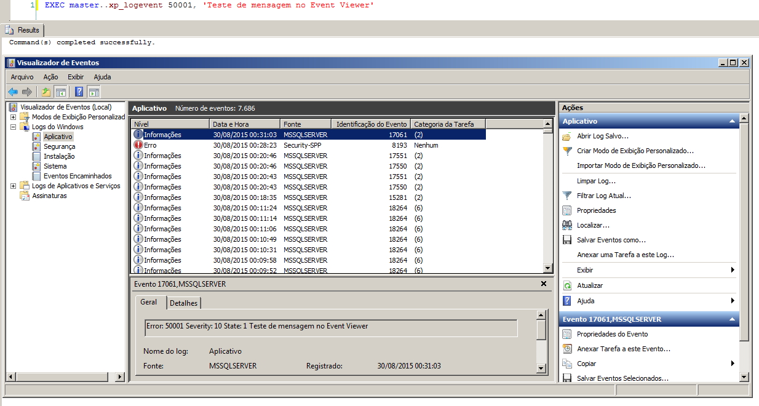Select the Results tab
Screen dimensions: 759x406
pyautogui.click(x=23, y=30)
